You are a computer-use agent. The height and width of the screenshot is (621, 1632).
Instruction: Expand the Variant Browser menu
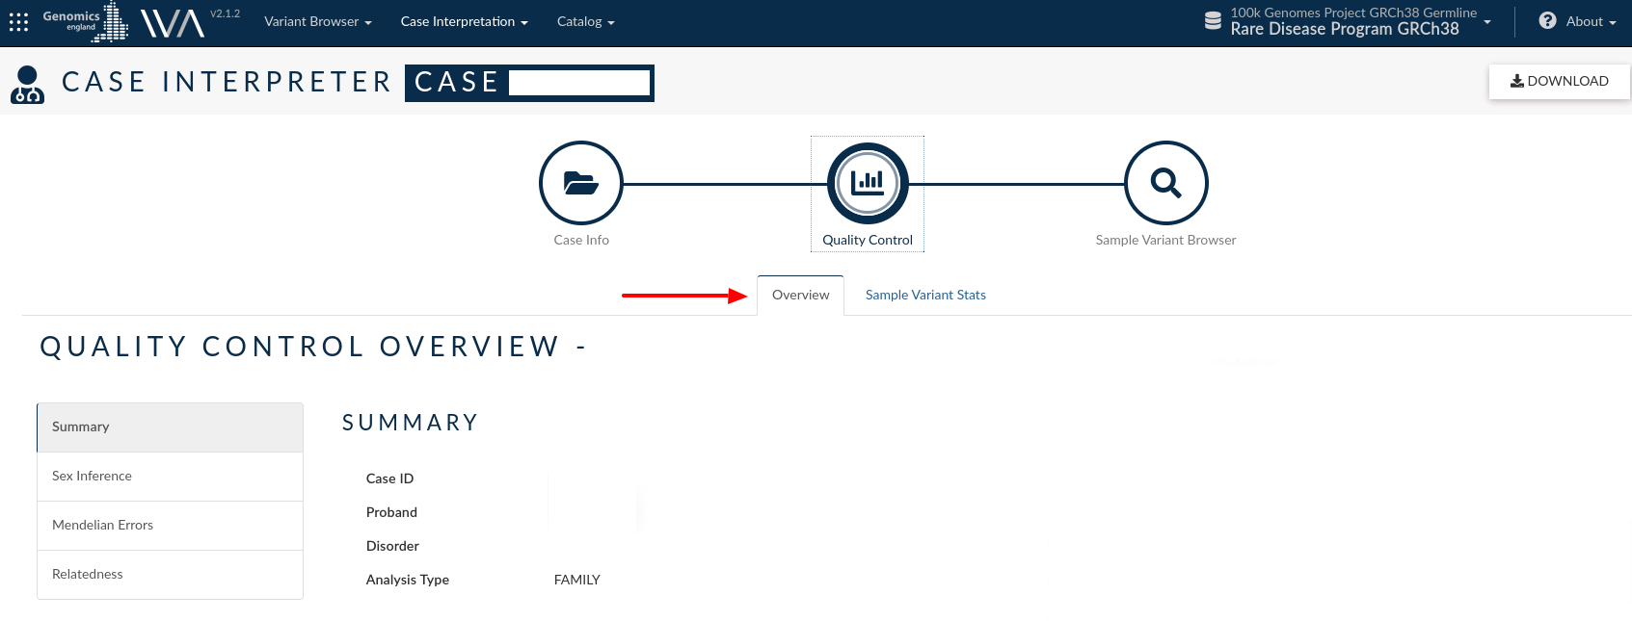(318, 21)
